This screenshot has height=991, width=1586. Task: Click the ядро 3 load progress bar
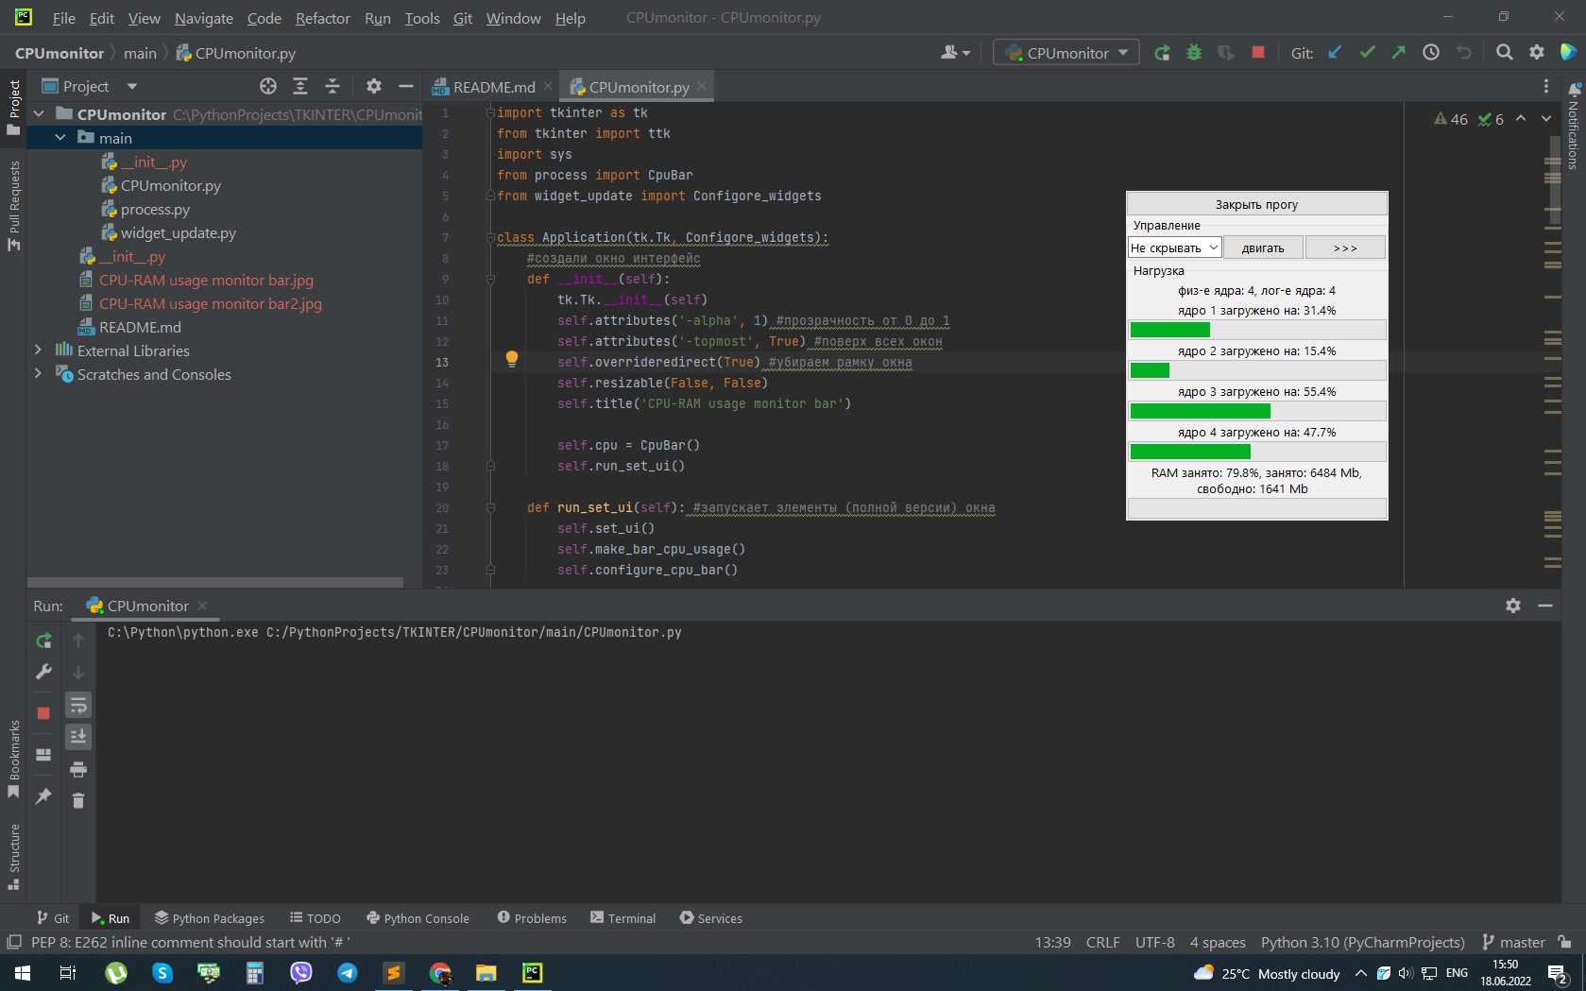1256,411
